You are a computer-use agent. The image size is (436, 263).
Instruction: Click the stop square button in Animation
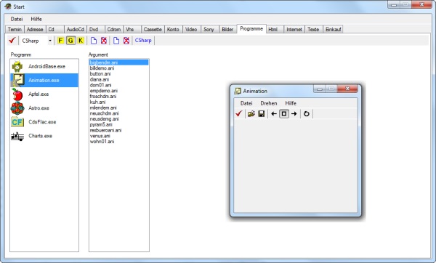(284, 114)
